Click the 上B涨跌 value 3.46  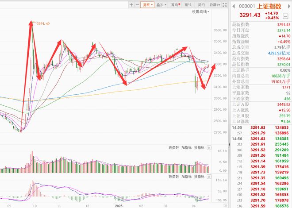pos(286,122)
